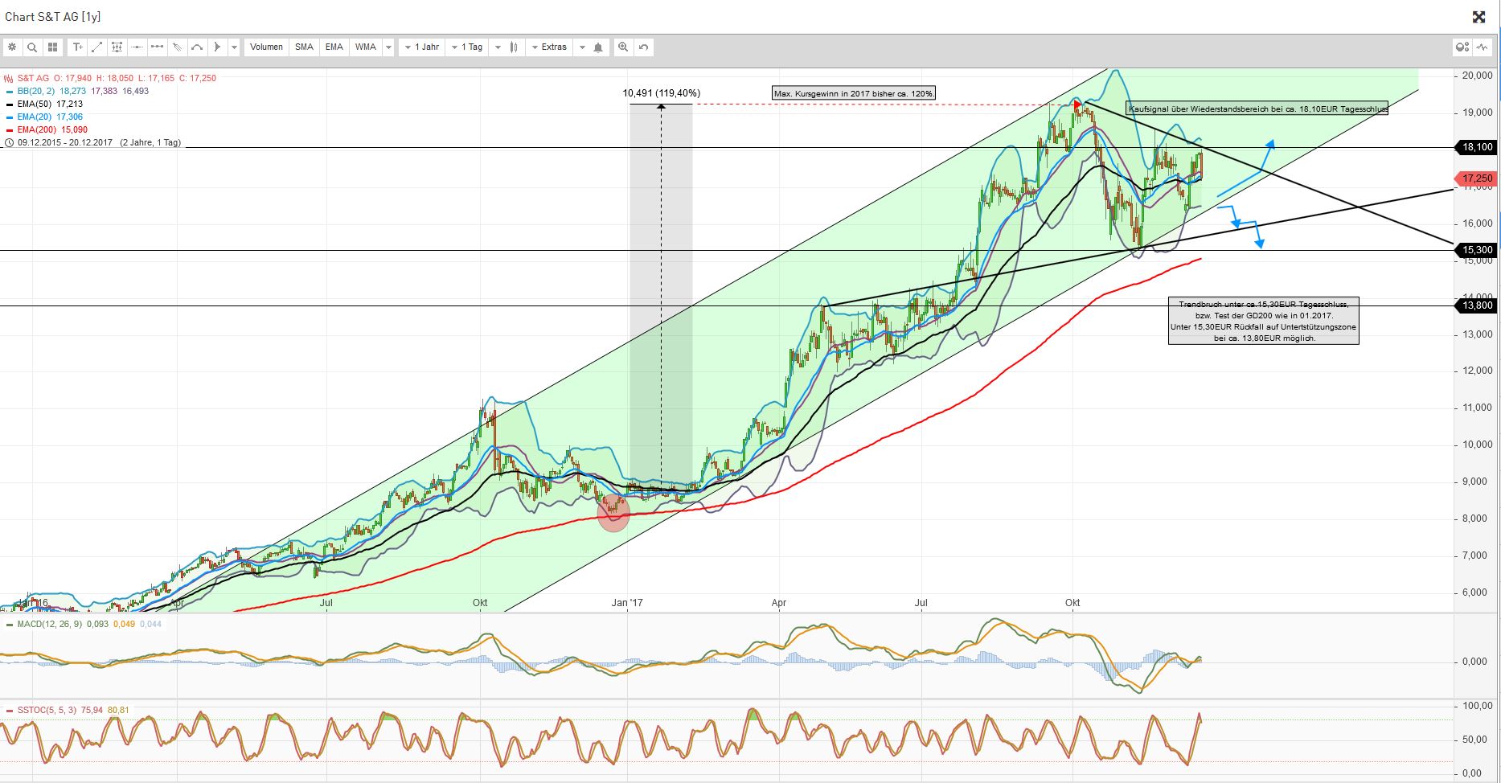Open the alarm bell icon
1501x783 pixels.
[597, 47]
